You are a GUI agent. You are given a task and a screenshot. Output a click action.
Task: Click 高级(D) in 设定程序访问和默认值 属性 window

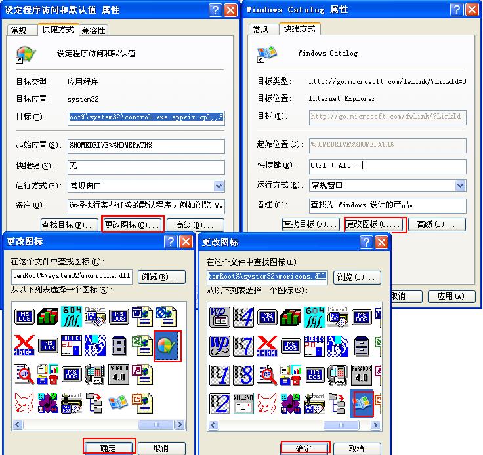(196, 225)
